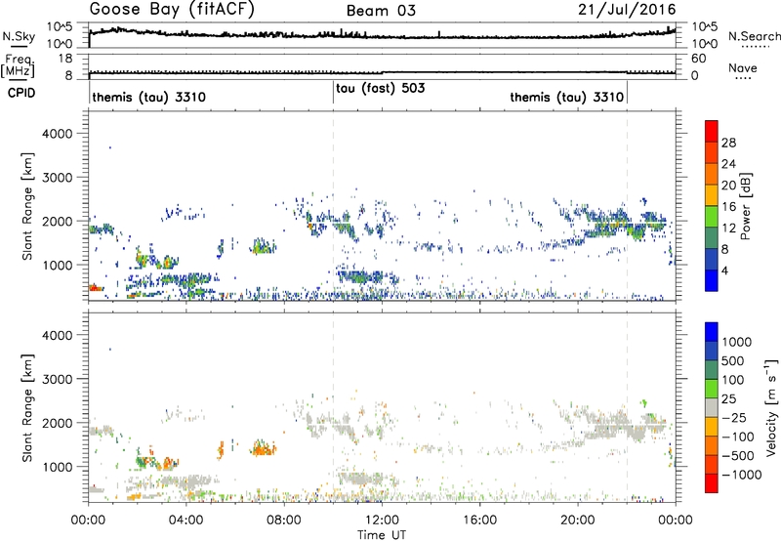Click the 'N.Search' legend label

pos(754,36)
